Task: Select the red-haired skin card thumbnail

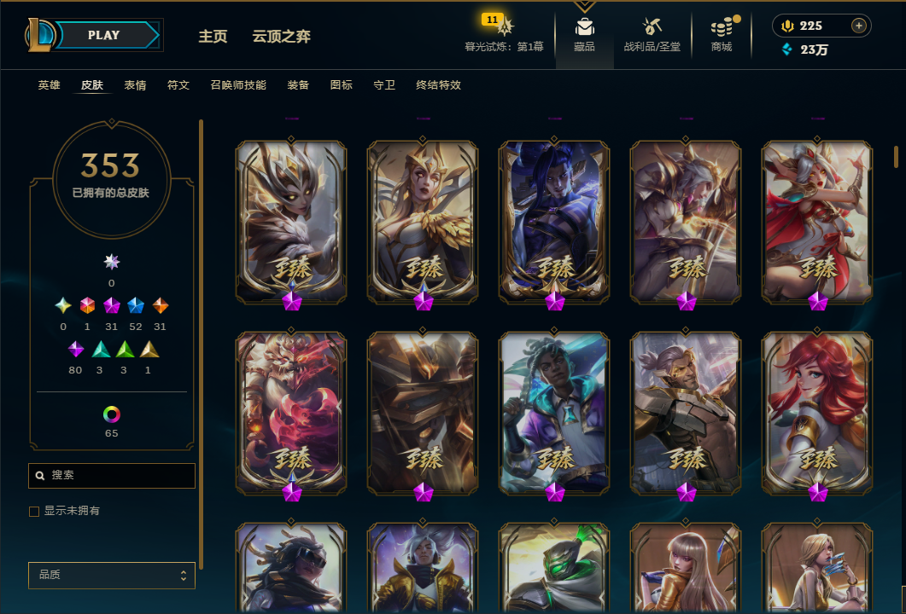Action: [817, 414]
